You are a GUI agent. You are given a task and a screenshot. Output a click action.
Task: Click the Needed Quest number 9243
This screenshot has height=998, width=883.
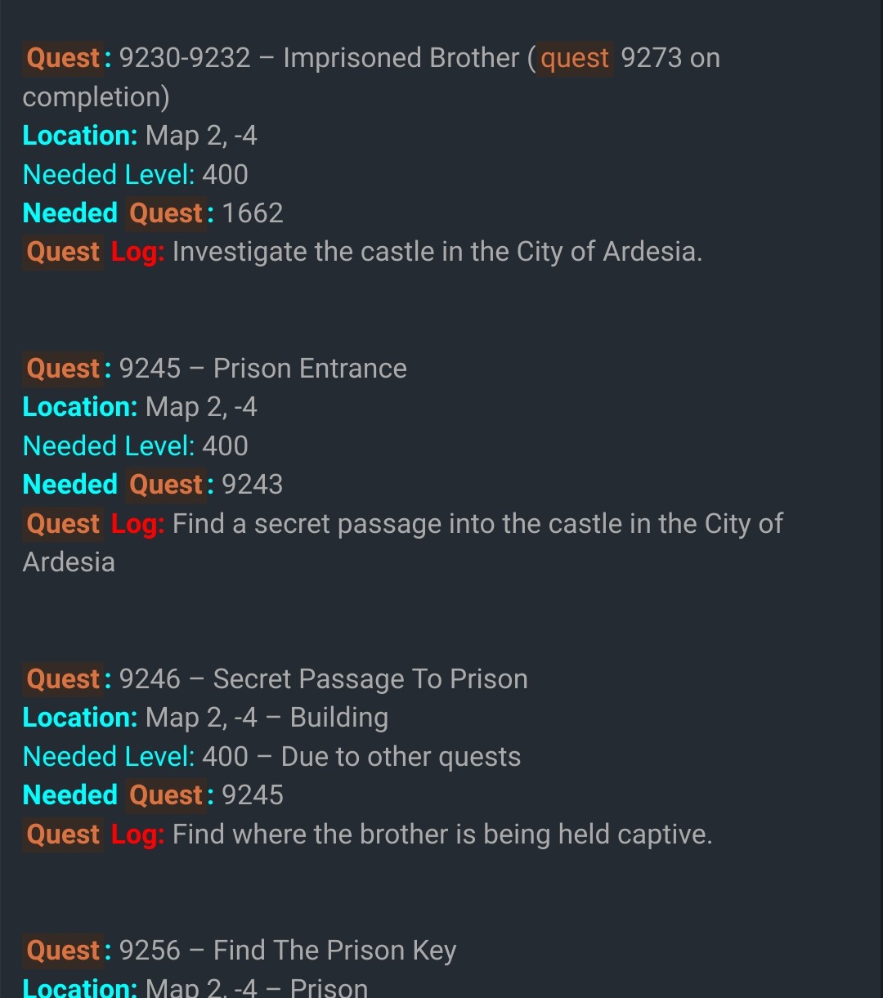[x=253, y=485]
